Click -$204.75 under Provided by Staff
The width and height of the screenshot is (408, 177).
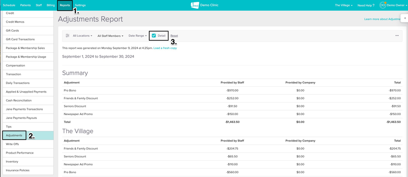tap(232, 149)
